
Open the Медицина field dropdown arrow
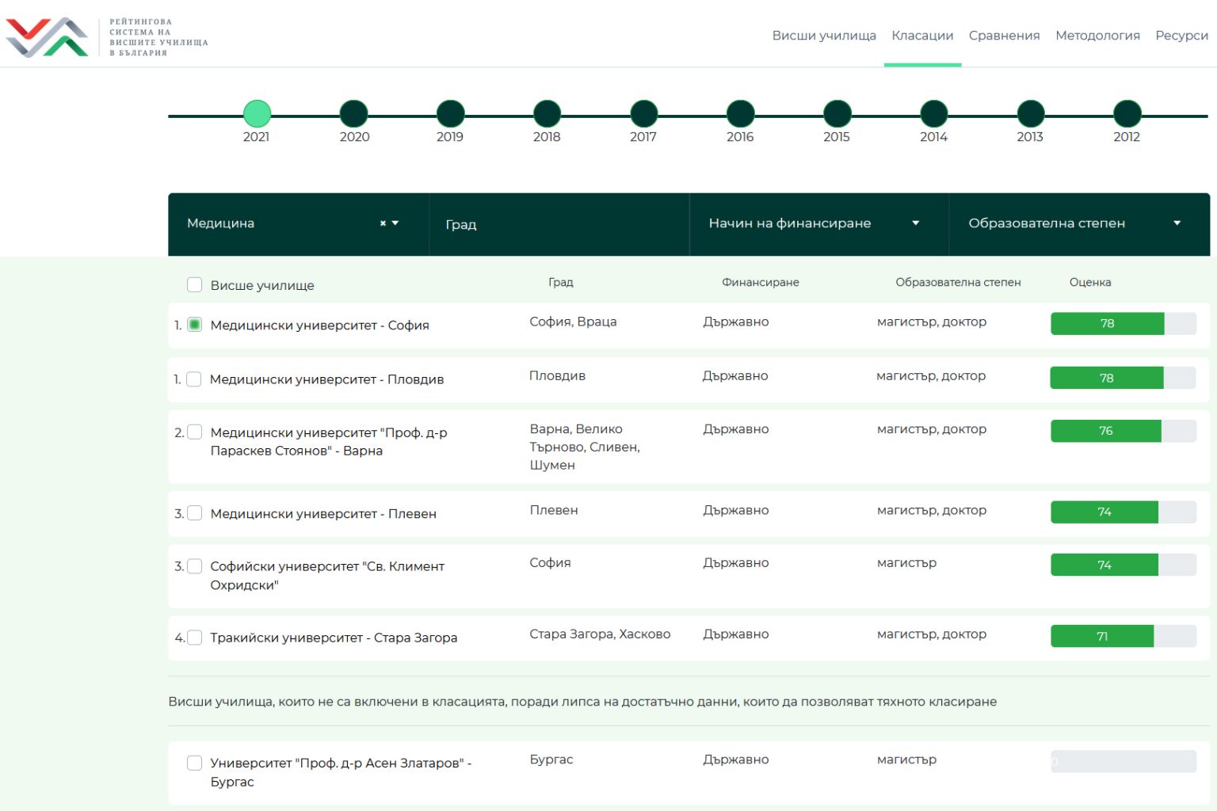(x=395, y=223)
